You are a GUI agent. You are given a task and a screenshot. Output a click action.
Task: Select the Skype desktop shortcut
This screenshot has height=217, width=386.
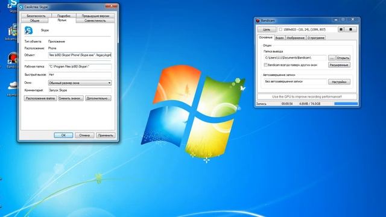pyautogui.click(x=13, y=6)
